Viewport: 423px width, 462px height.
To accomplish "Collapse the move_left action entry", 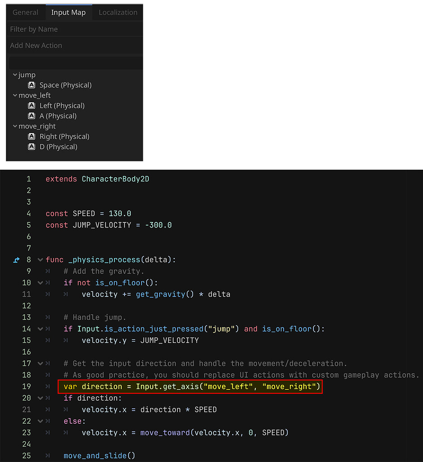I will pyautogui.click(x=15, y=95).
